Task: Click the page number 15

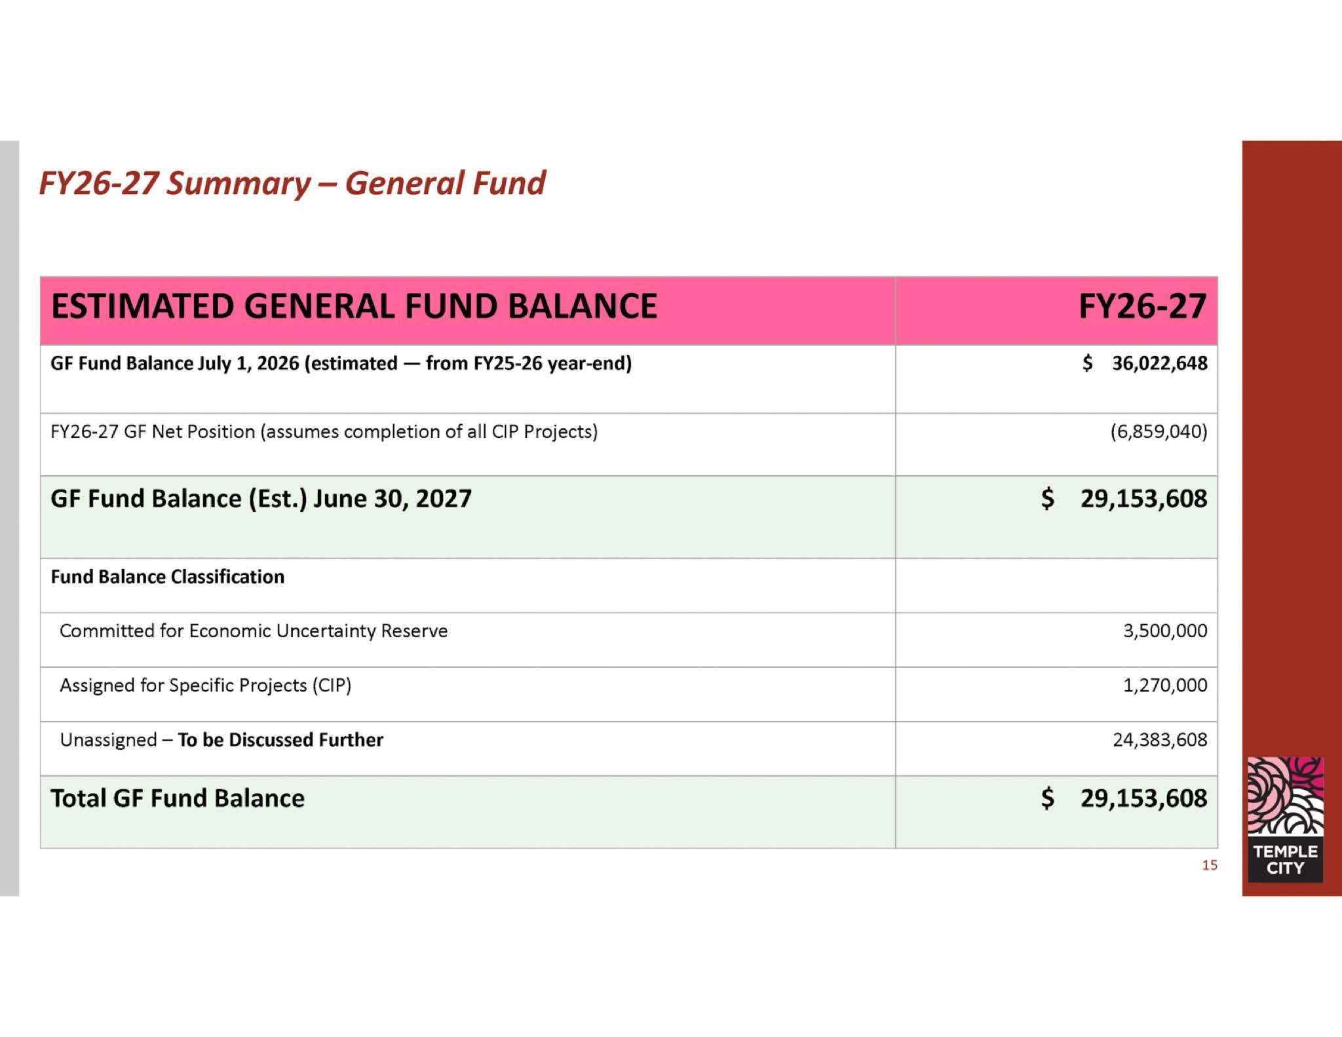Action: 1210,865
